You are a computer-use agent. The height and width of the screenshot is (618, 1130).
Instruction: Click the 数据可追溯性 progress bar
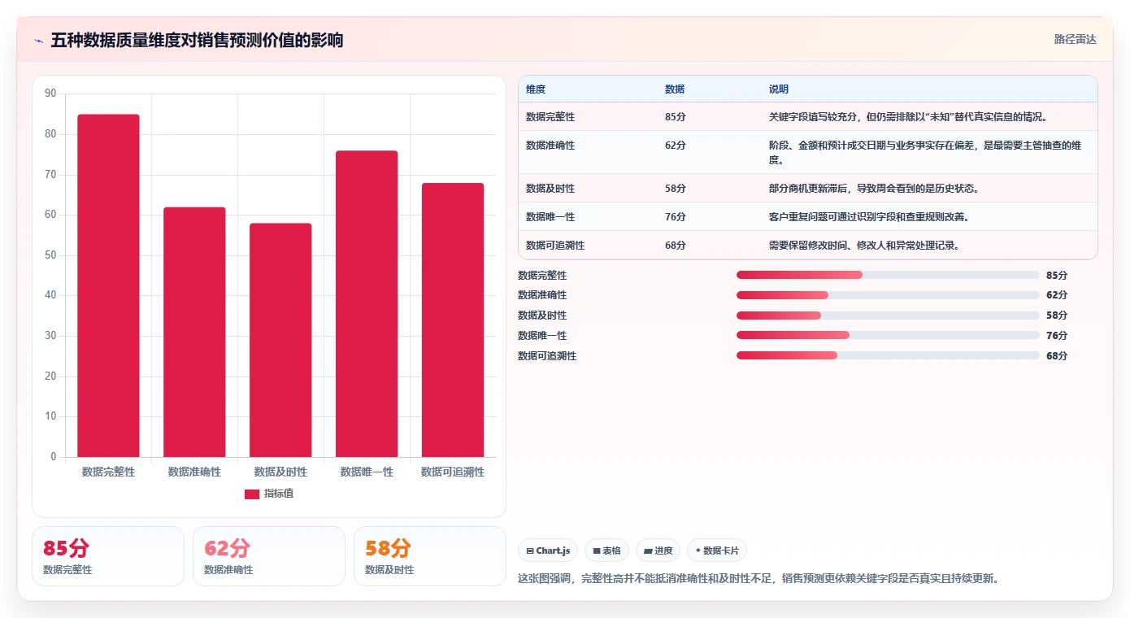[888, 355]
